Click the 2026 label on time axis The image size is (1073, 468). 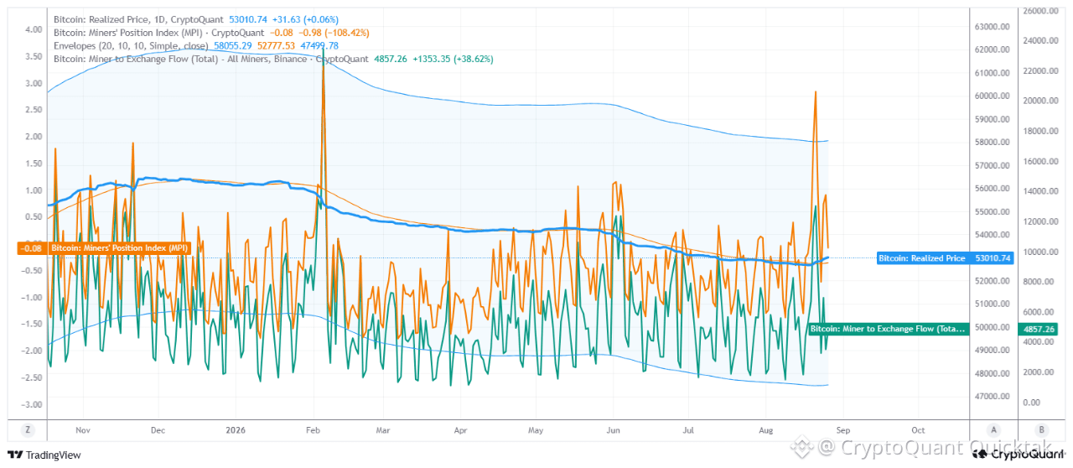click(234, 429)
